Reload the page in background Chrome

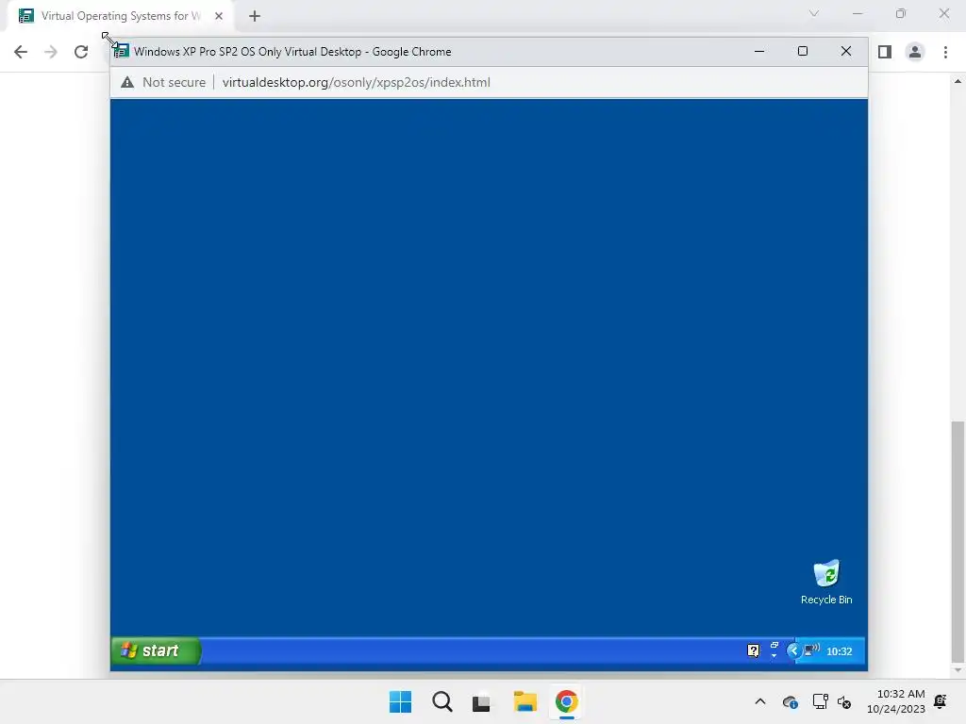(x=81, y=52)
